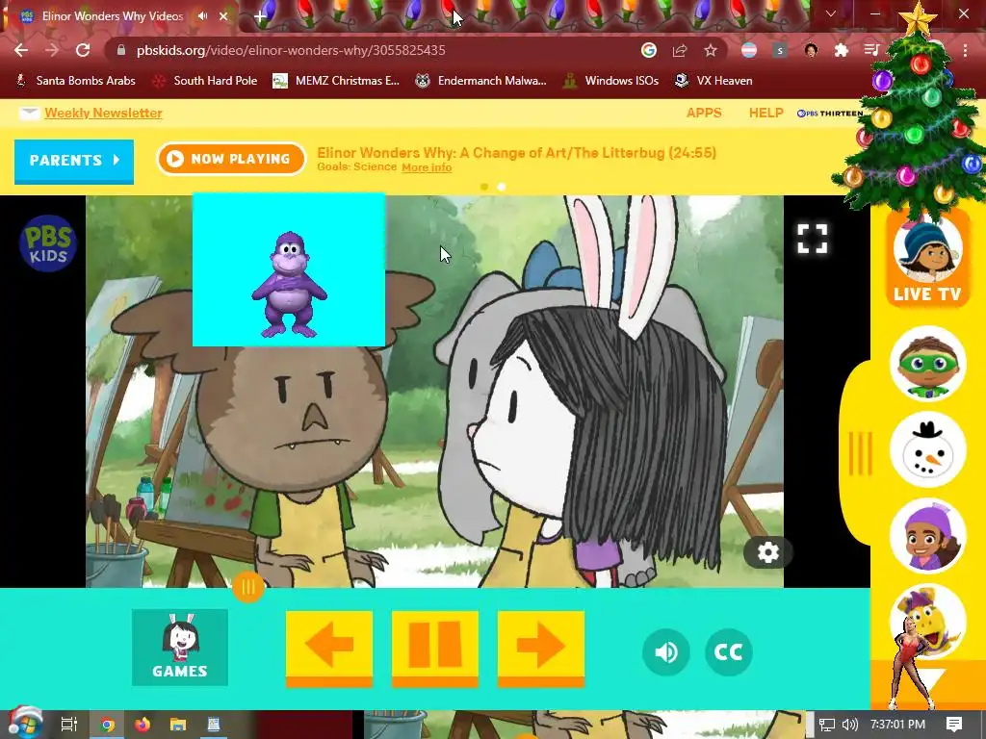Image resolution: width=986 pixels, height=739 pixels.
Task: Click the NOW PLAYING button
Action: pos(231,159)
